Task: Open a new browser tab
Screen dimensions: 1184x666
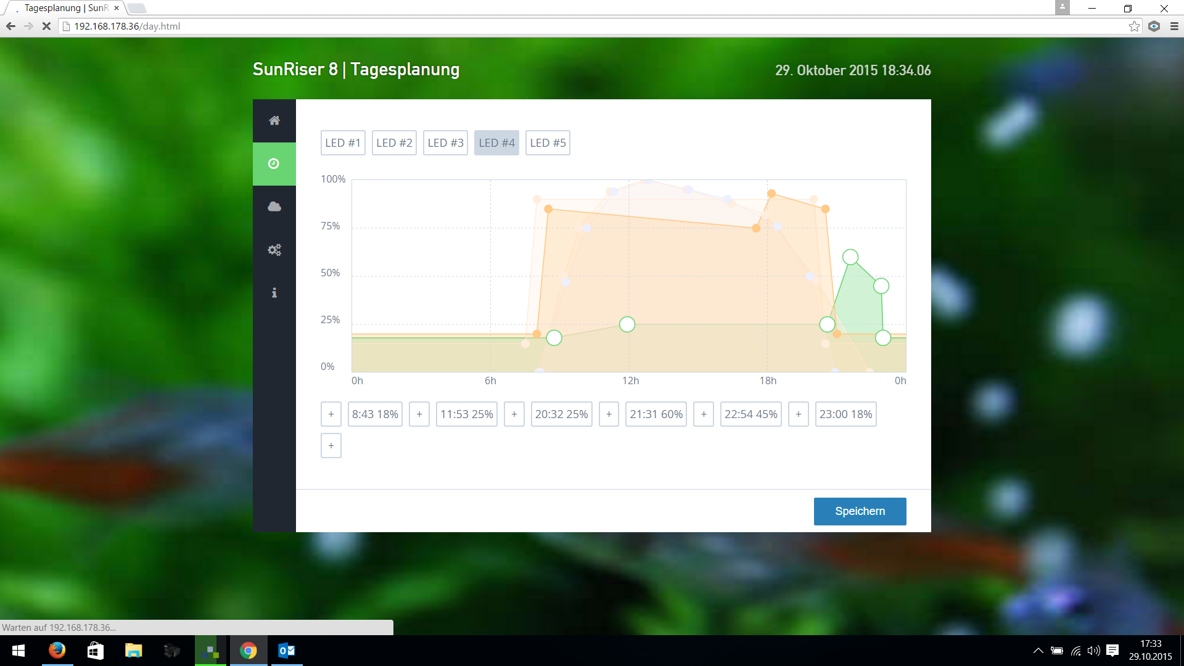Action: [x=137, y=8]
